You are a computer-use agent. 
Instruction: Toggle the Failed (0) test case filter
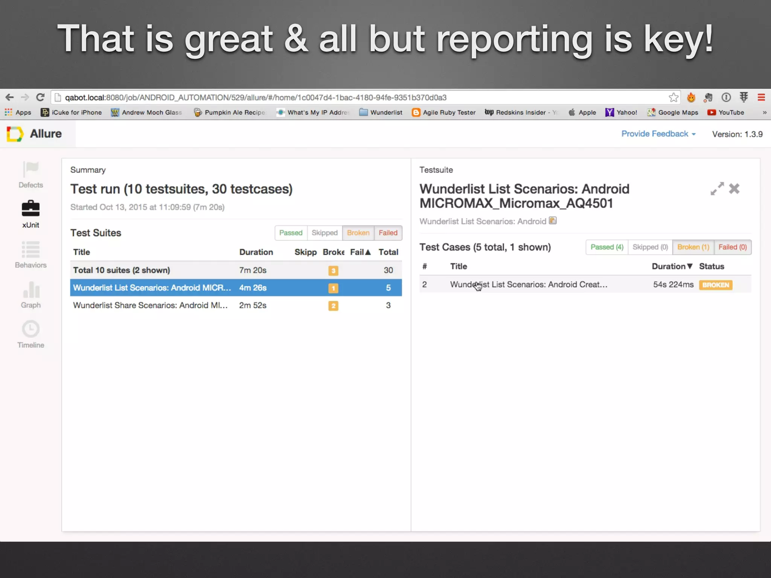point(733,247)
